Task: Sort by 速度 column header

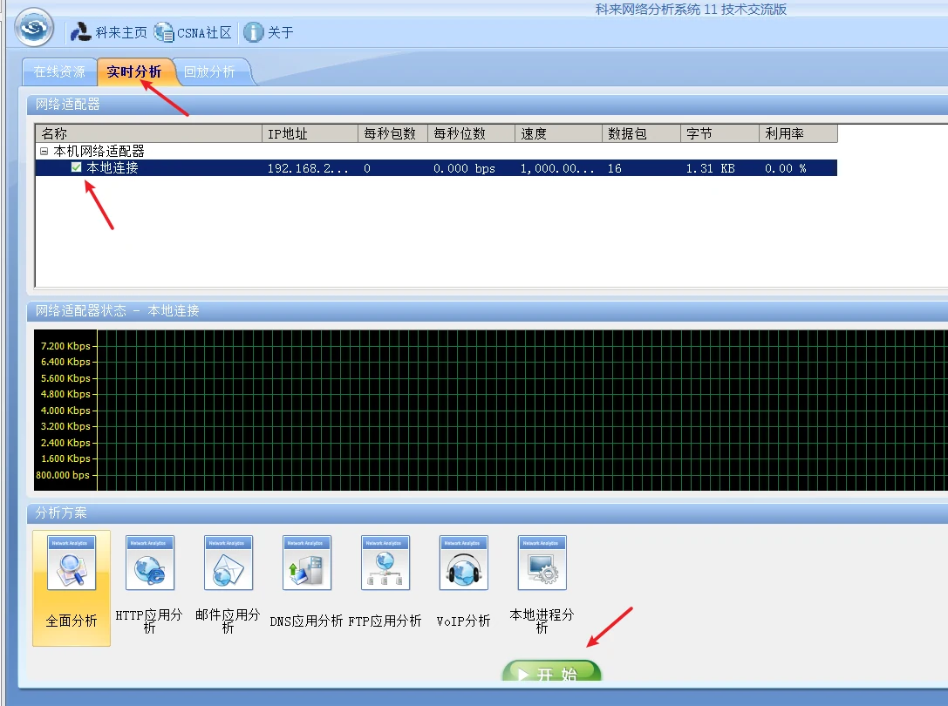Action: coord(559,133)
